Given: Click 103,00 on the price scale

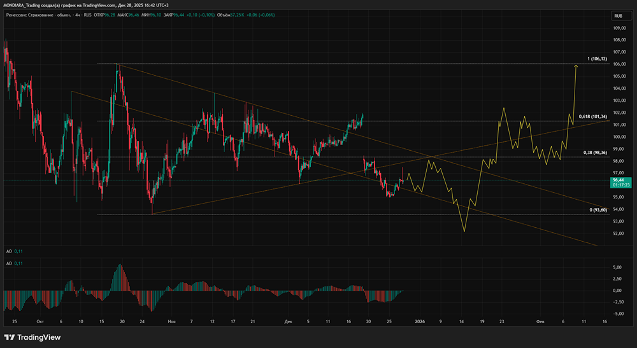Looking at the screenshot, I should (619, 101).
